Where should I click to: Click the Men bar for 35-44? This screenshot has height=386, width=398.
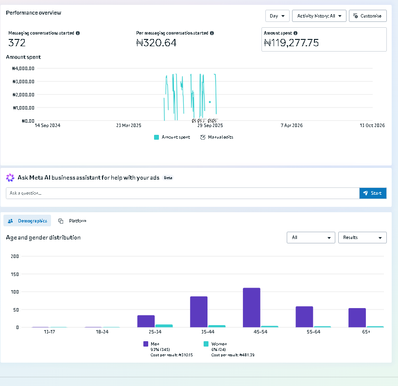199,312
